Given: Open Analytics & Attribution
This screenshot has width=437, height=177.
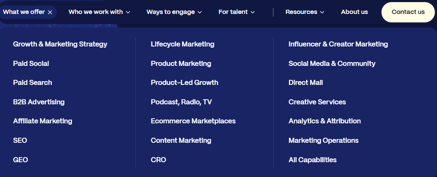Looking at the screenshot, I should [325, 121].
